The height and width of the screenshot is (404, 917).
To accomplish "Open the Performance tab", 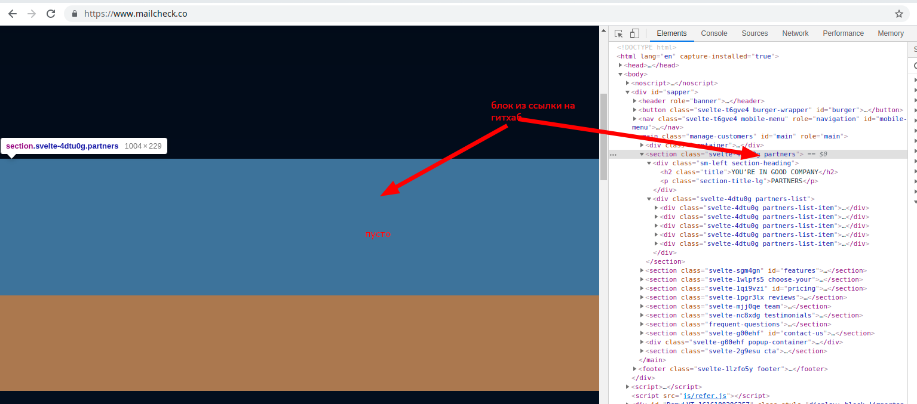I will click(843, 33).
